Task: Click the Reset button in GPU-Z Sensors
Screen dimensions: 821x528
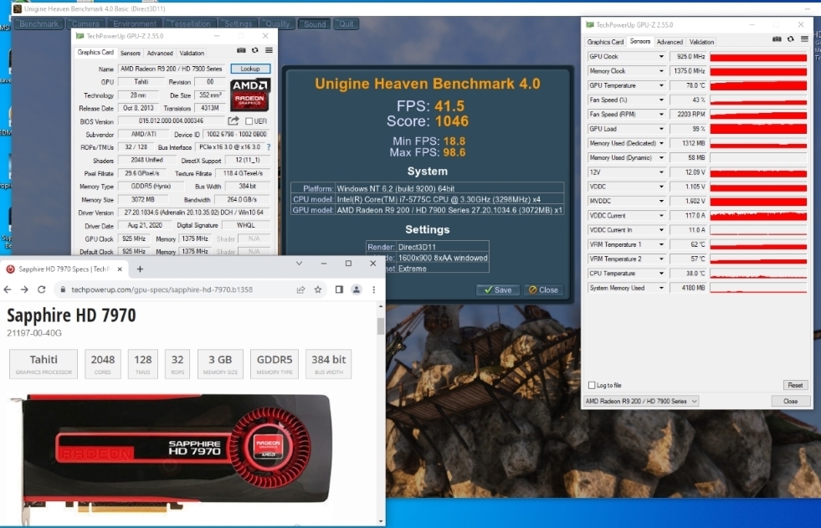Action: pos(795,385)
